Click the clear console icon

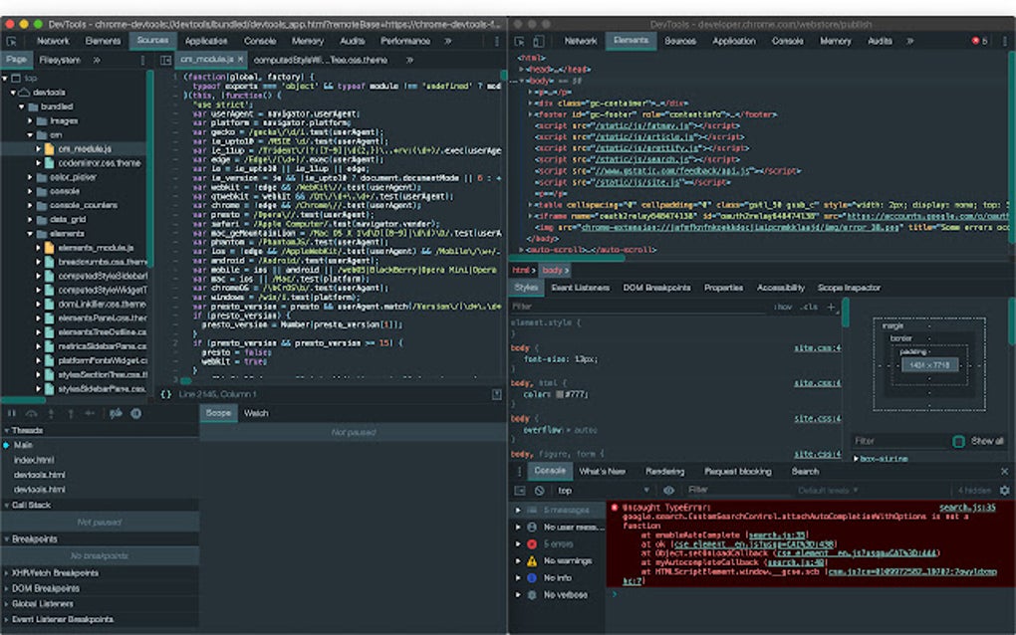click(537, 489)
